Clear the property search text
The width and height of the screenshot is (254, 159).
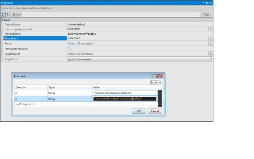tap(206, 14)
